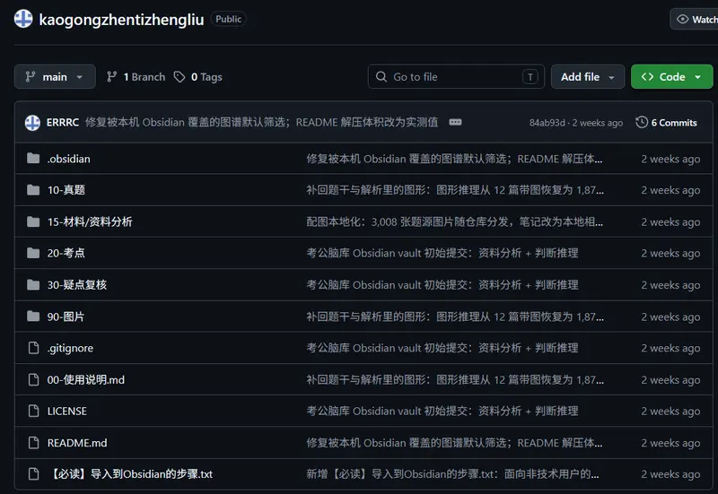
Task: View the 1 Branch link
Action: point(136,77)
